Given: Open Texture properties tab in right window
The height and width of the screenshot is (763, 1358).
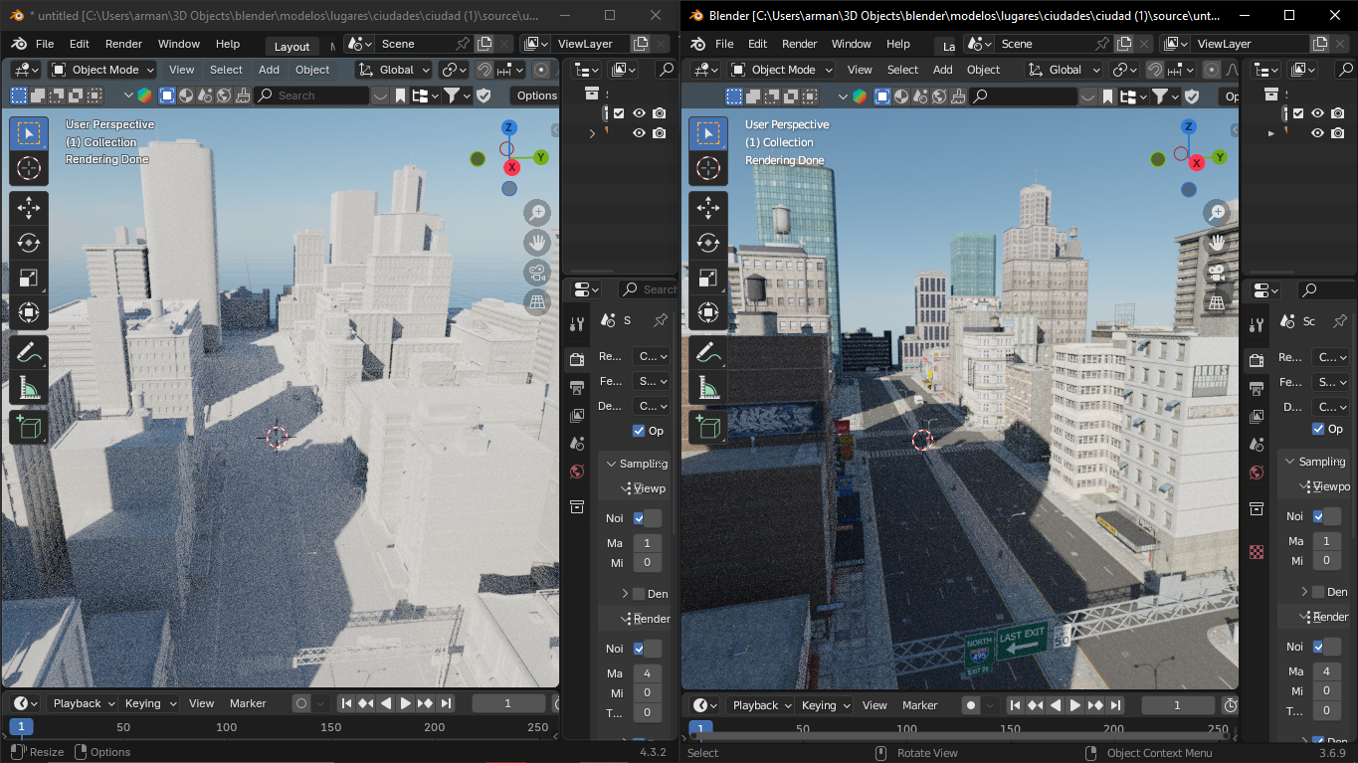Looking at the screenshot, I should tap(1257, 552).
